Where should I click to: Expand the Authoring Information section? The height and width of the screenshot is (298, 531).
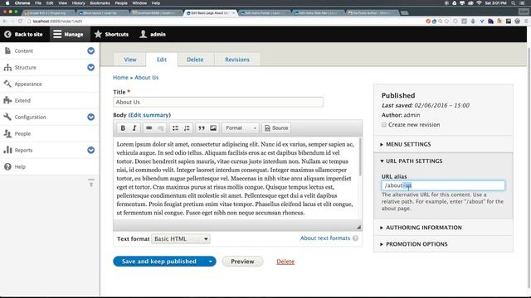(x=424, y=228)
